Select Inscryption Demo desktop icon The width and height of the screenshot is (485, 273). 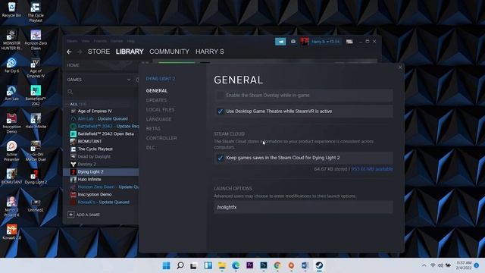[11, 124]
